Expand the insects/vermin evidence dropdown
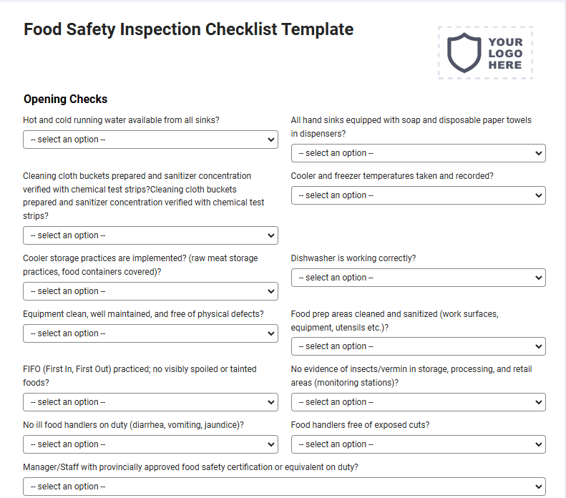The image size is (566, 498). [x=419, y=402]
